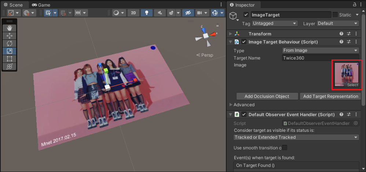Click the draw mode sphere icon

(x=116, y=13)
